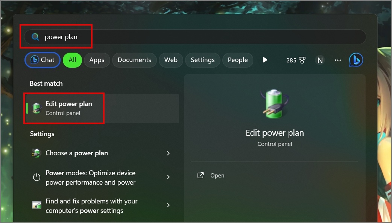This screenshot has height=223, width=392.
Task: Switch to the Documents filter
Action: click(x=134, y=60)
